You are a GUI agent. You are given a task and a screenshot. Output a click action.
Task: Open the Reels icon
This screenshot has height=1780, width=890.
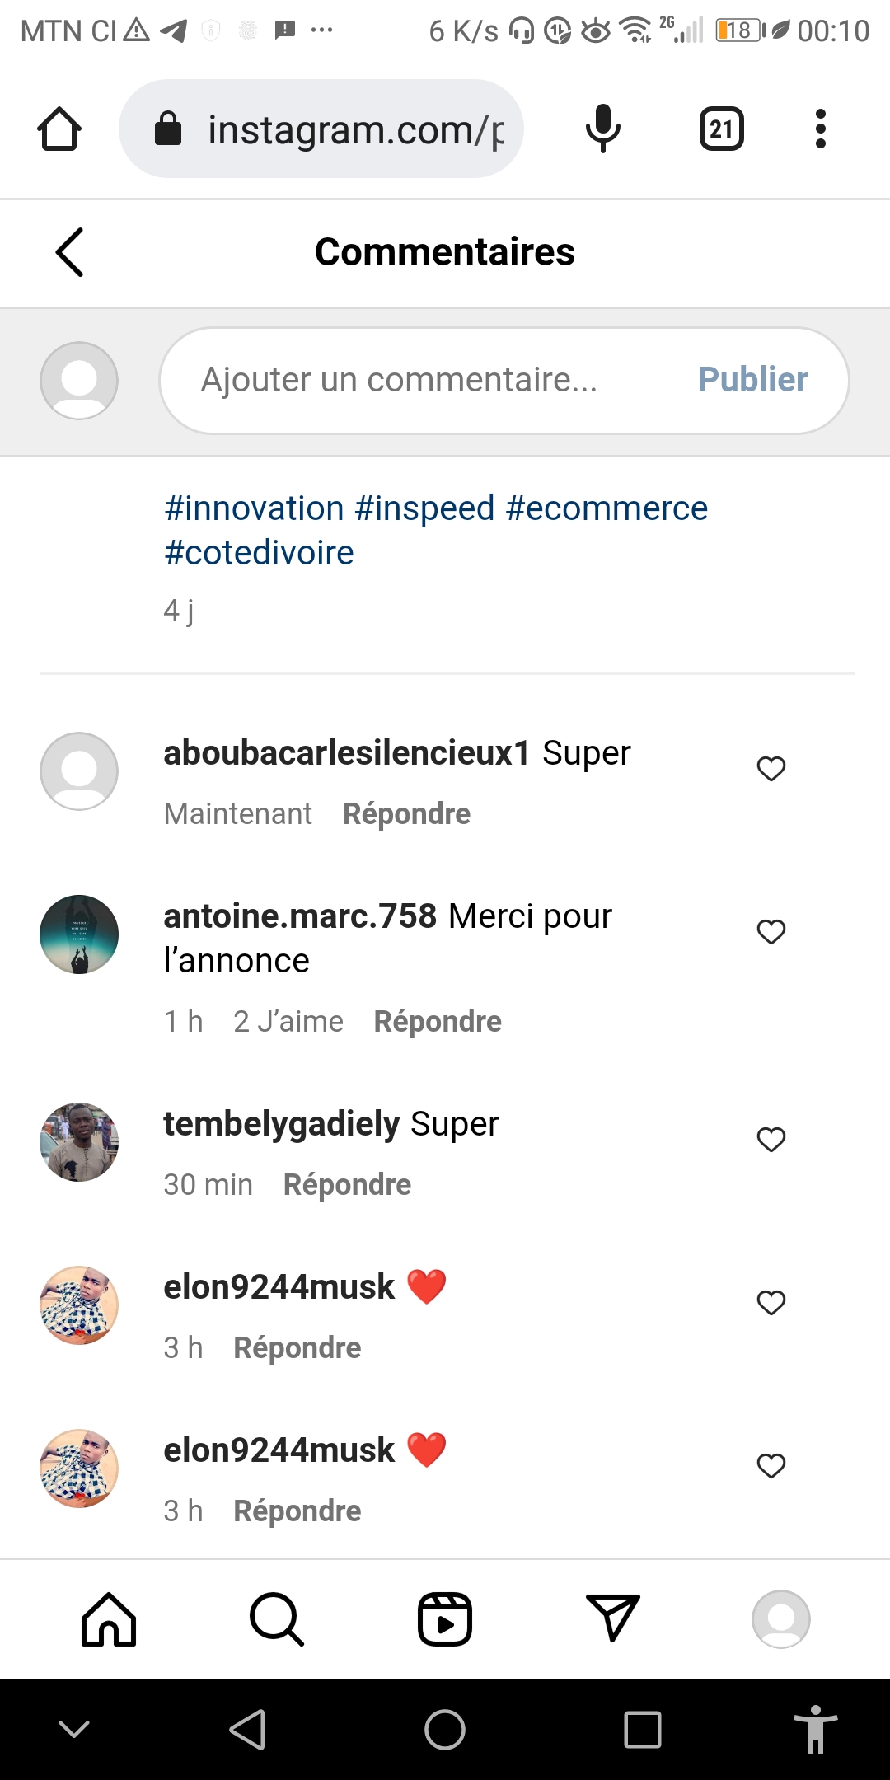445,1619
